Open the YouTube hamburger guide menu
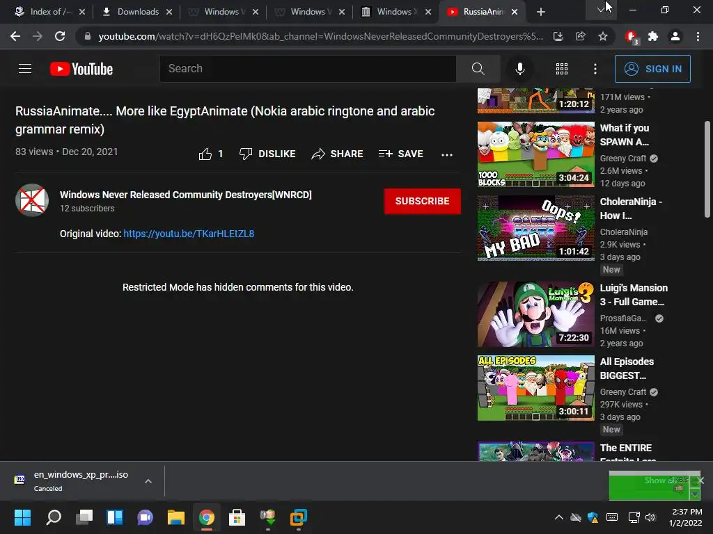713x534 pixels. point(25,69)
